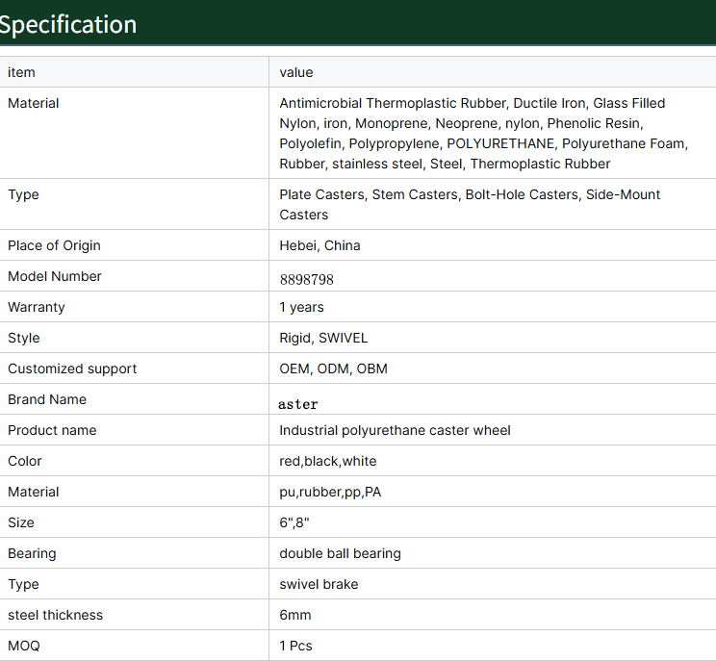Click the pu,rubber,pp,PA material value
The width and height of the screenshot is (716, 661).
point(330,492)
